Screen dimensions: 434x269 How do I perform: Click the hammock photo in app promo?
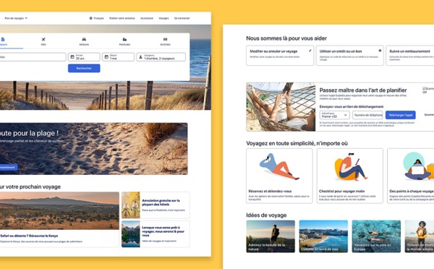tap(281, 107)
